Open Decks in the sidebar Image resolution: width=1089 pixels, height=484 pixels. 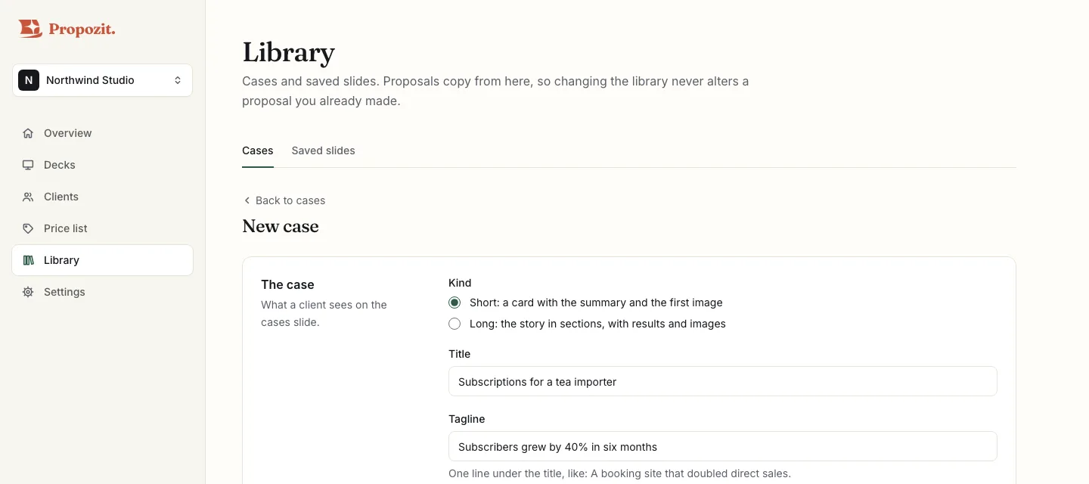pos(102,165)
